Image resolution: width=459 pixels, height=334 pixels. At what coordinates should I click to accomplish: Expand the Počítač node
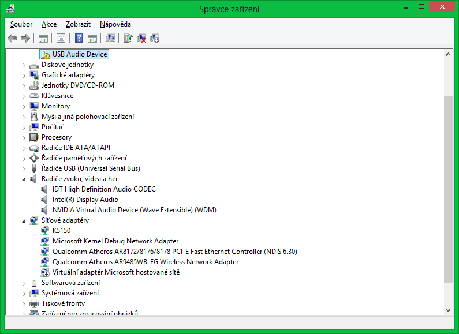point(24,127)
